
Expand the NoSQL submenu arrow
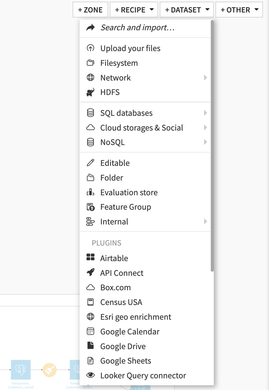205,142
